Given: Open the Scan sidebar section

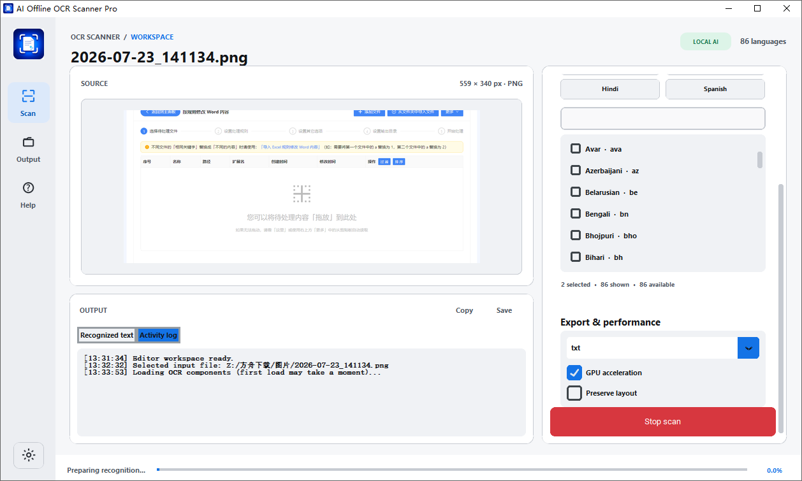Looking at the screenshot, I should [x=28, y=103].
